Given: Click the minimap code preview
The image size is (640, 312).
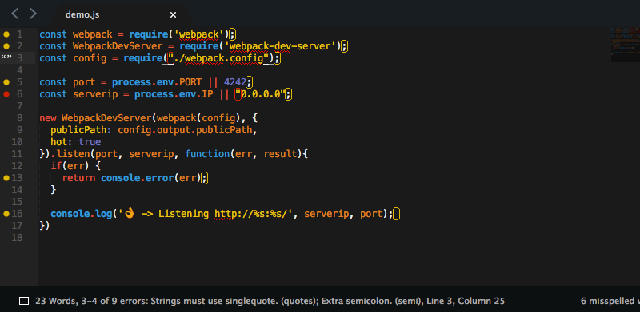Looking at the screenshot, I should pos(626,45).
